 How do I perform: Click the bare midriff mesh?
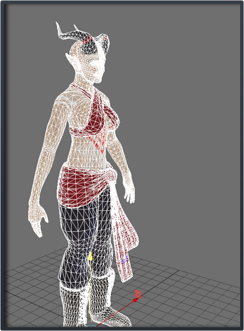click(86, 154)
